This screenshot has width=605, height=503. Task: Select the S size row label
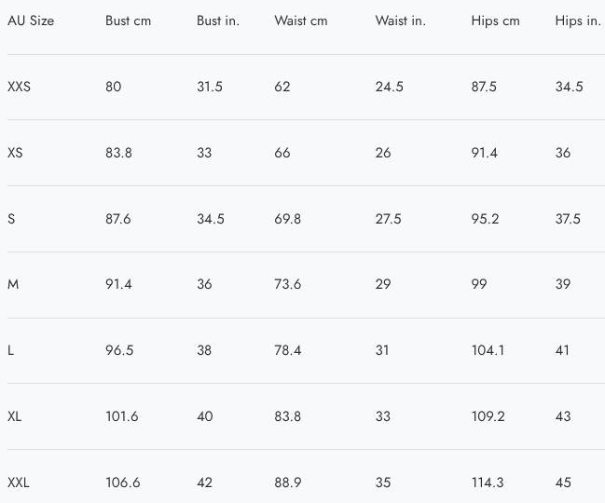[x=11, y=219]
